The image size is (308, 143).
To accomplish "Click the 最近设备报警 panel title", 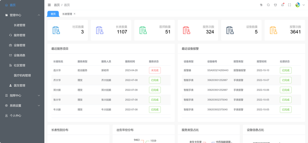I will point(190,49).
